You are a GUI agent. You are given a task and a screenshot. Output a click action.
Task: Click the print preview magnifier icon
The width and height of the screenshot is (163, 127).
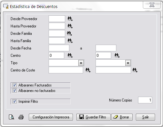(11, 117)
